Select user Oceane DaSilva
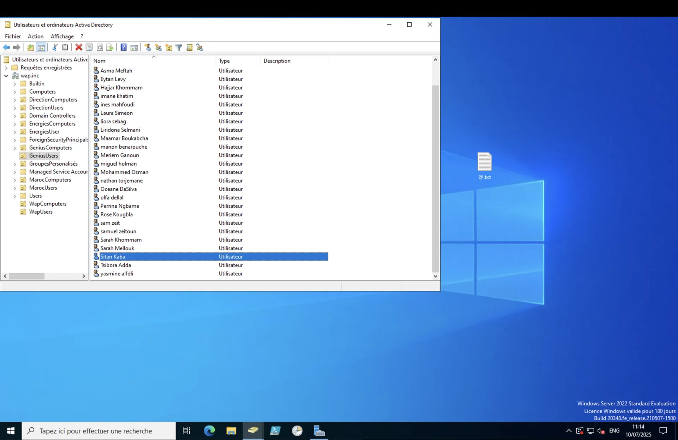 click(118, 189)
